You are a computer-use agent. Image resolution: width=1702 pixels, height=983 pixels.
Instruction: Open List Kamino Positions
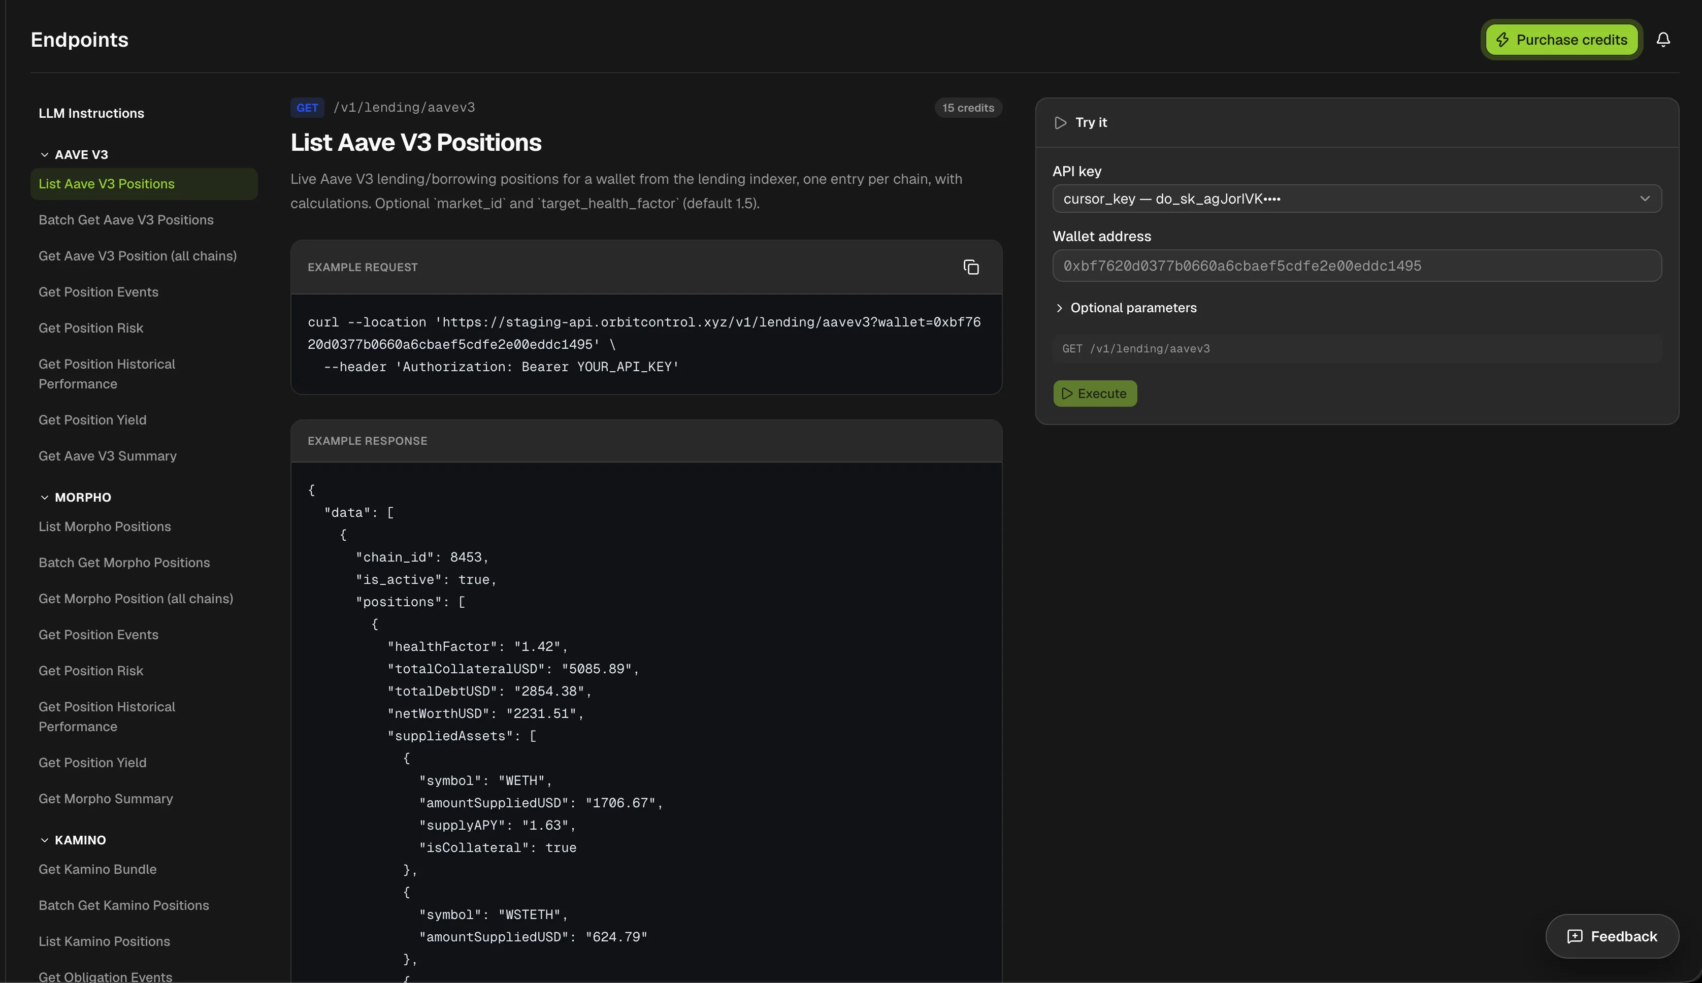(104, 942)
